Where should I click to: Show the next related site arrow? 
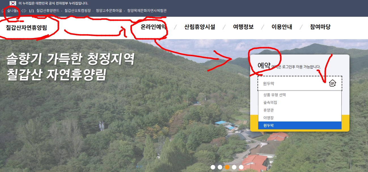point(25,11)
